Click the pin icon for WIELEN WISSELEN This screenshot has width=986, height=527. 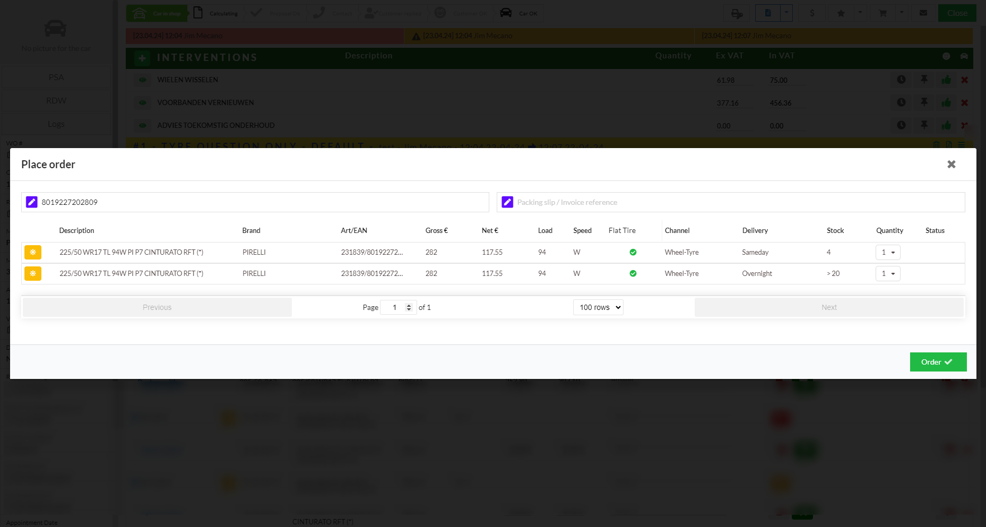[924, 80]
